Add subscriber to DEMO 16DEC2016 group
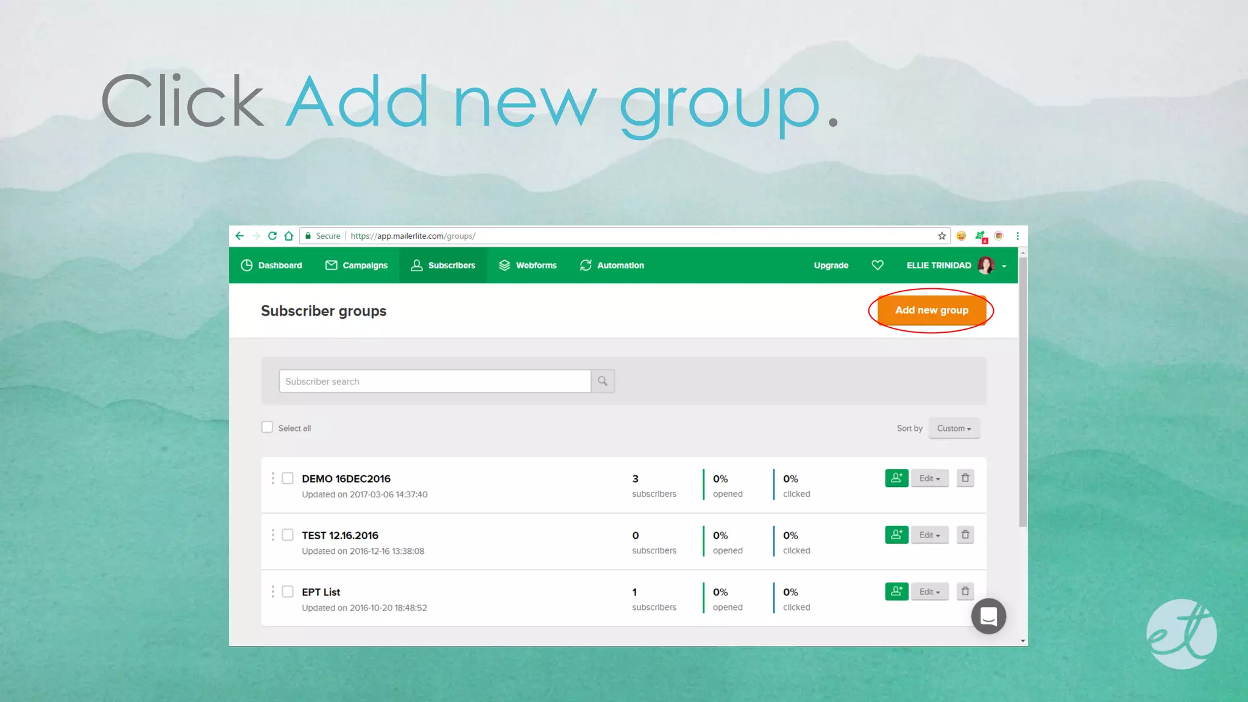The width and height of the screenshot is (1248, 702). coord(896,478)
